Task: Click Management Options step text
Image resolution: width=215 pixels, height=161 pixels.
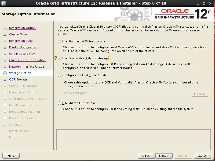Action: click(x=24, y=92)
